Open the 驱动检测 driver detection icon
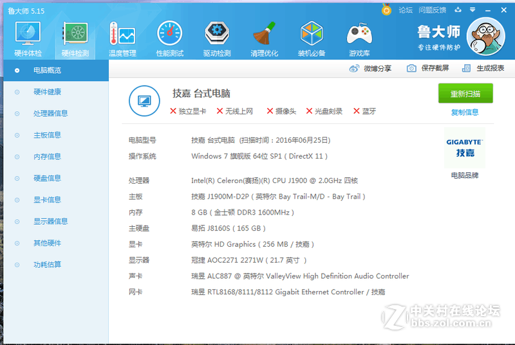This screenshot has height=345, width=515. pos(217,39)
